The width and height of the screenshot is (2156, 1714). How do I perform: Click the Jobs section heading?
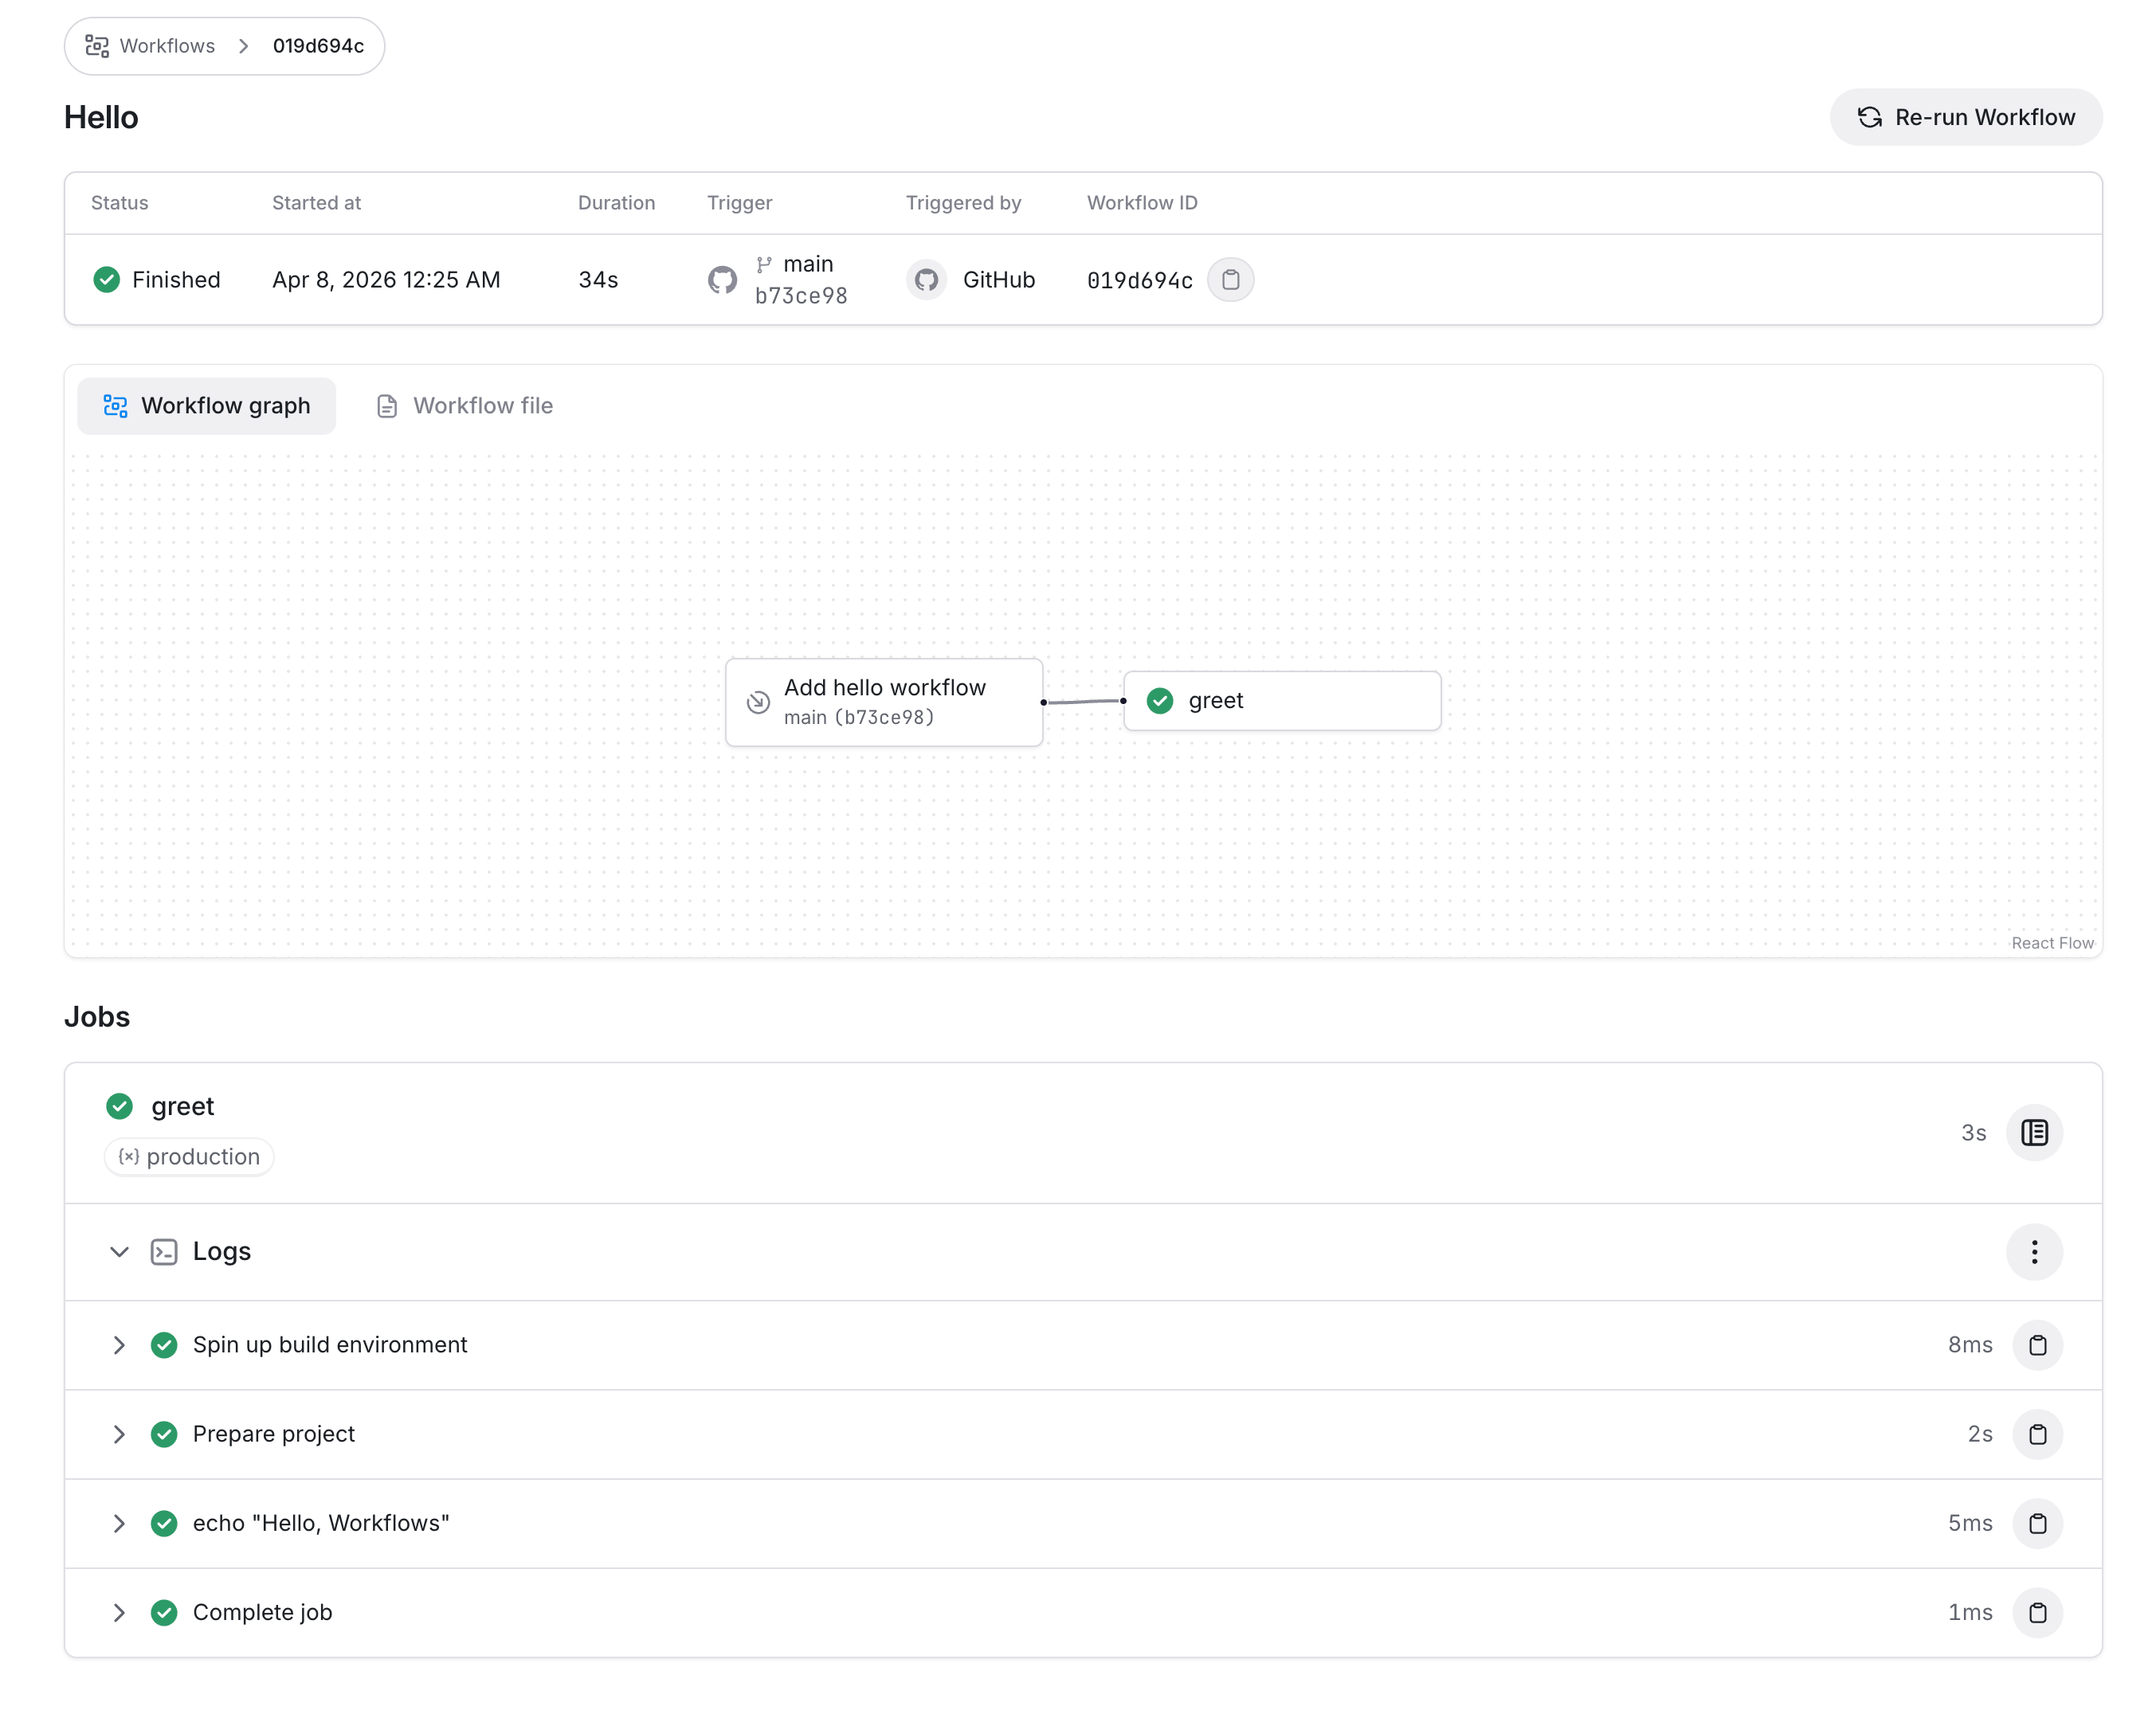[97, 1016]
